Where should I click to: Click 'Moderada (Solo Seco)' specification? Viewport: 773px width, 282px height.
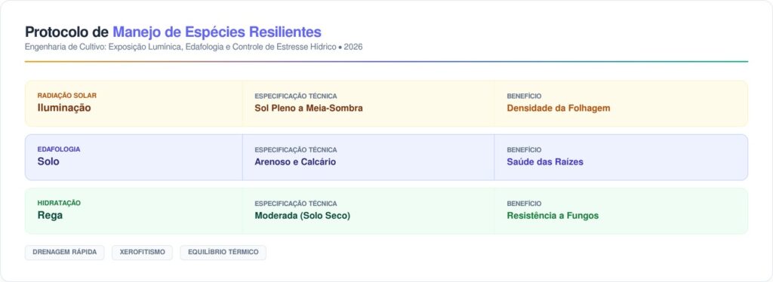tap(302, 216)
